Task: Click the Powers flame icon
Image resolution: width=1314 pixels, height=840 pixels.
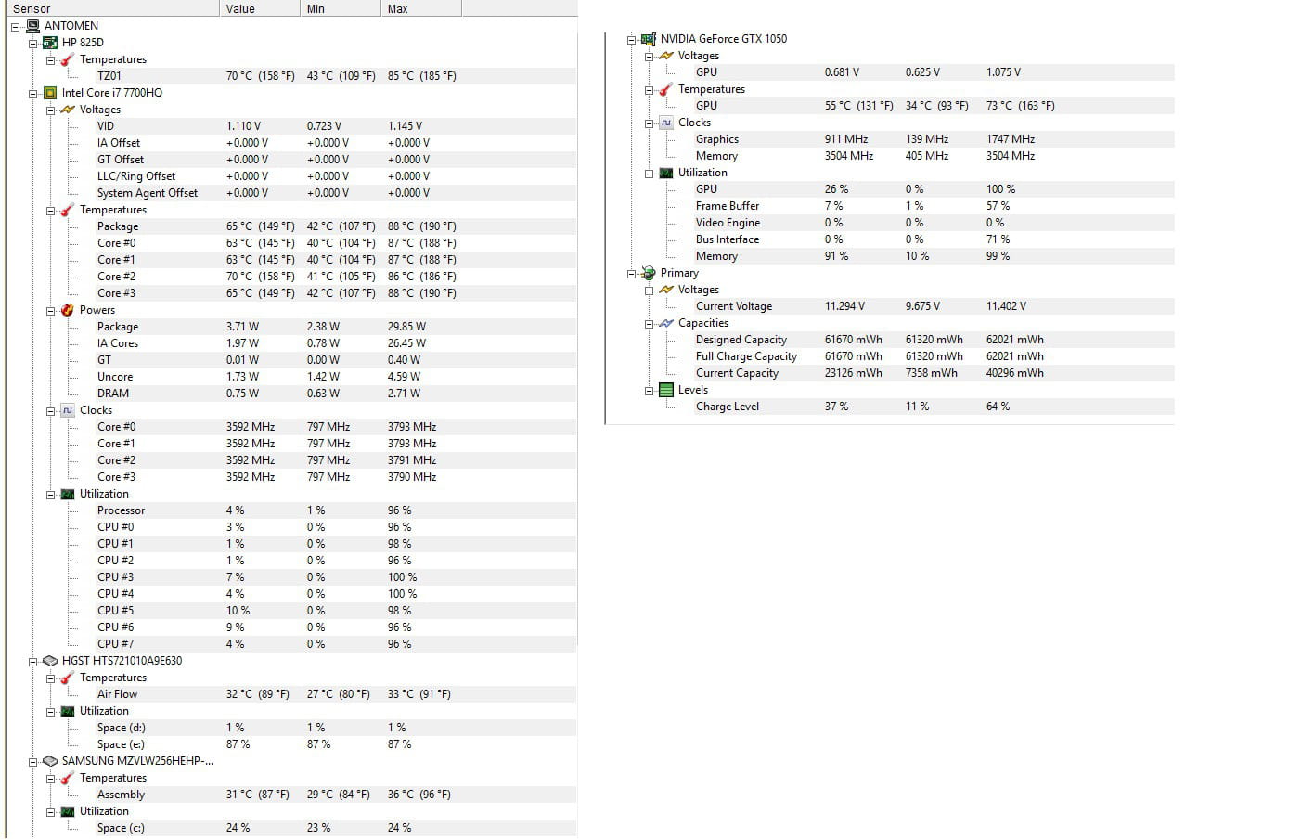Action: [x=68, y=310]
